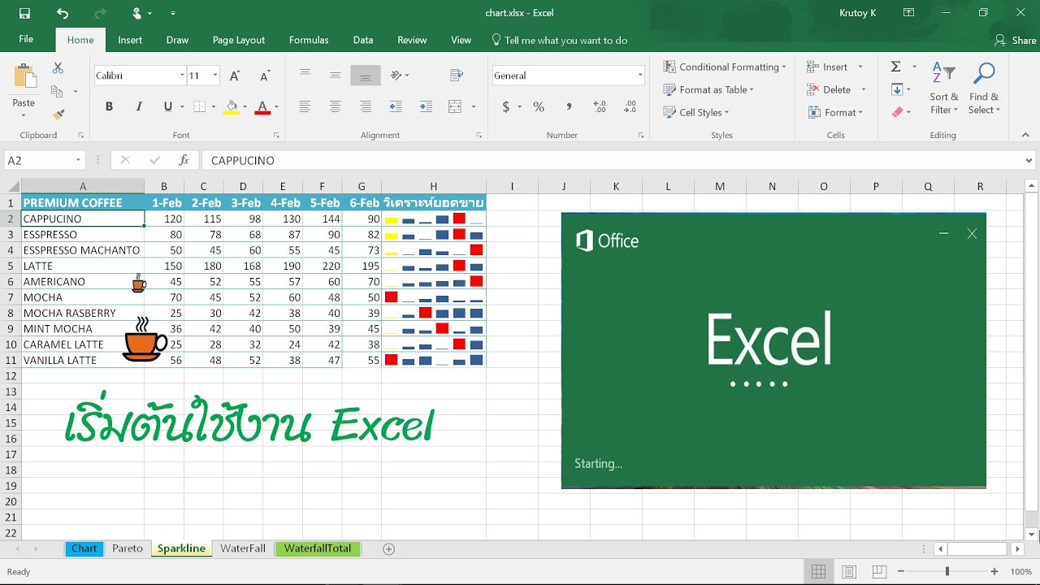Select the Format Painter brush
The image size is (1040, 585).
point(58,115)
